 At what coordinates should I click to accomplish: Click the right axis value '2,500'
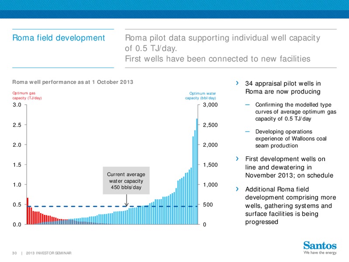pyautogui.click(x=210, y=125)
